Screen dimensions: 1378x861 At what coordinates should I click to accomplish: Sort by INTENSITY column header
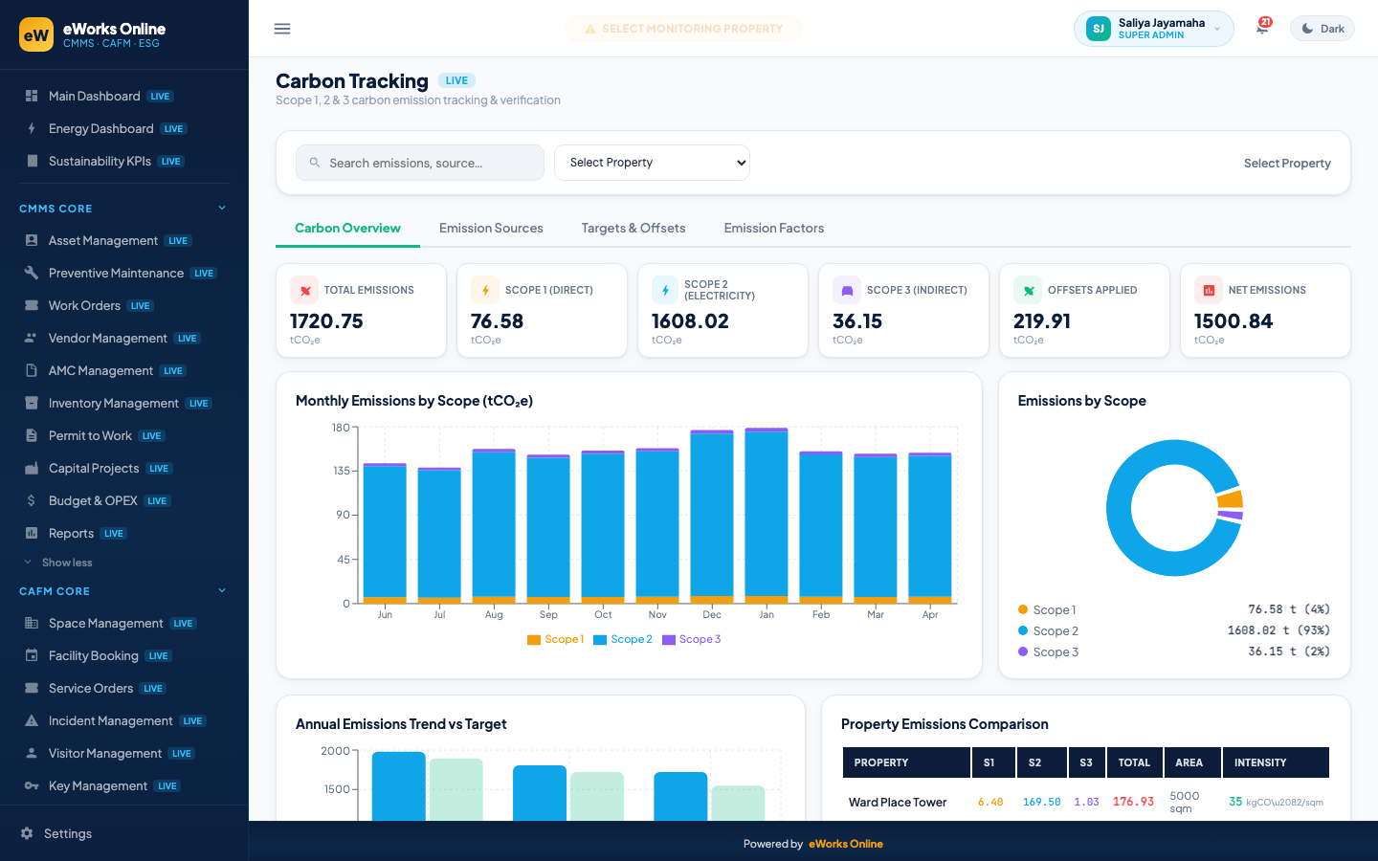click(1276, 762)
